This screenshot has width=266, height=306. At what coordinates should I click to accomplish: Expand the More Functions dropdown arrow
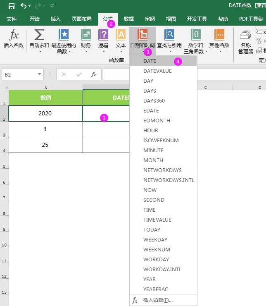[x=220, y=52]
